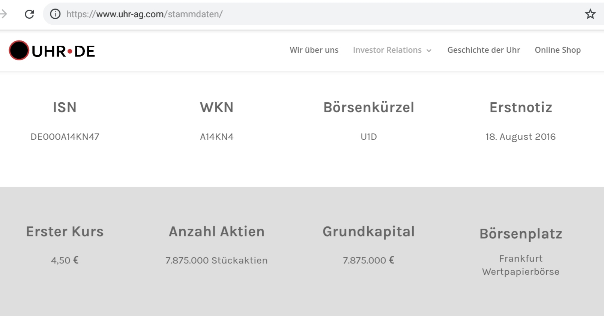Click the back navigation arrow
Screen dimensions: 604x316
[4, 14]
